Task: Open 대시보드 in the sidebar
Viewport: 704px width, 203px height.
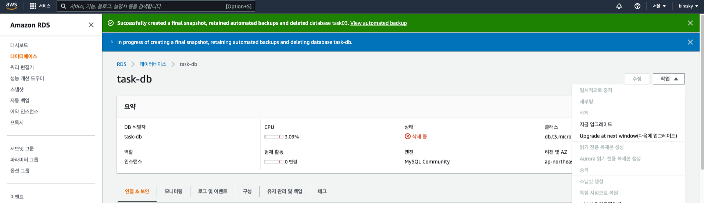Action: [x=19, y=45]
